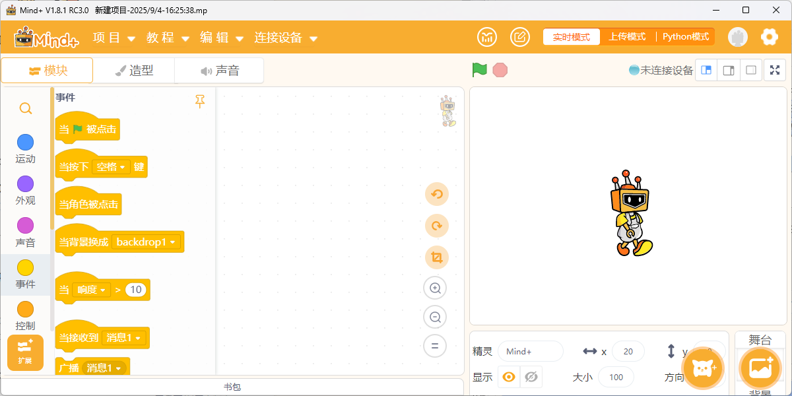792x396 pixels.
Task: Open the backdrop1 dropdown
Action: point(147,242)
